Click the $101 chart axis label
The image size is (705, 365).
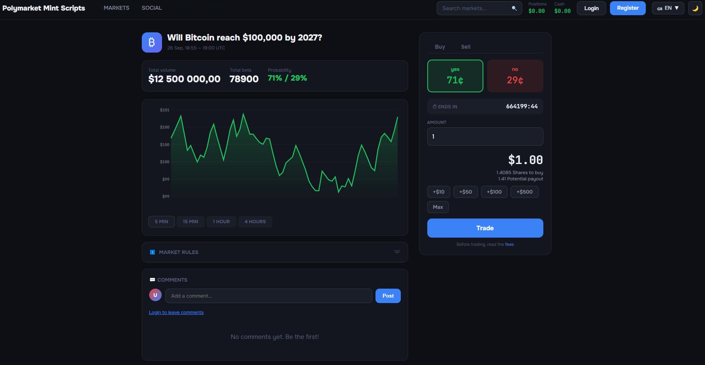pos(165,110)
